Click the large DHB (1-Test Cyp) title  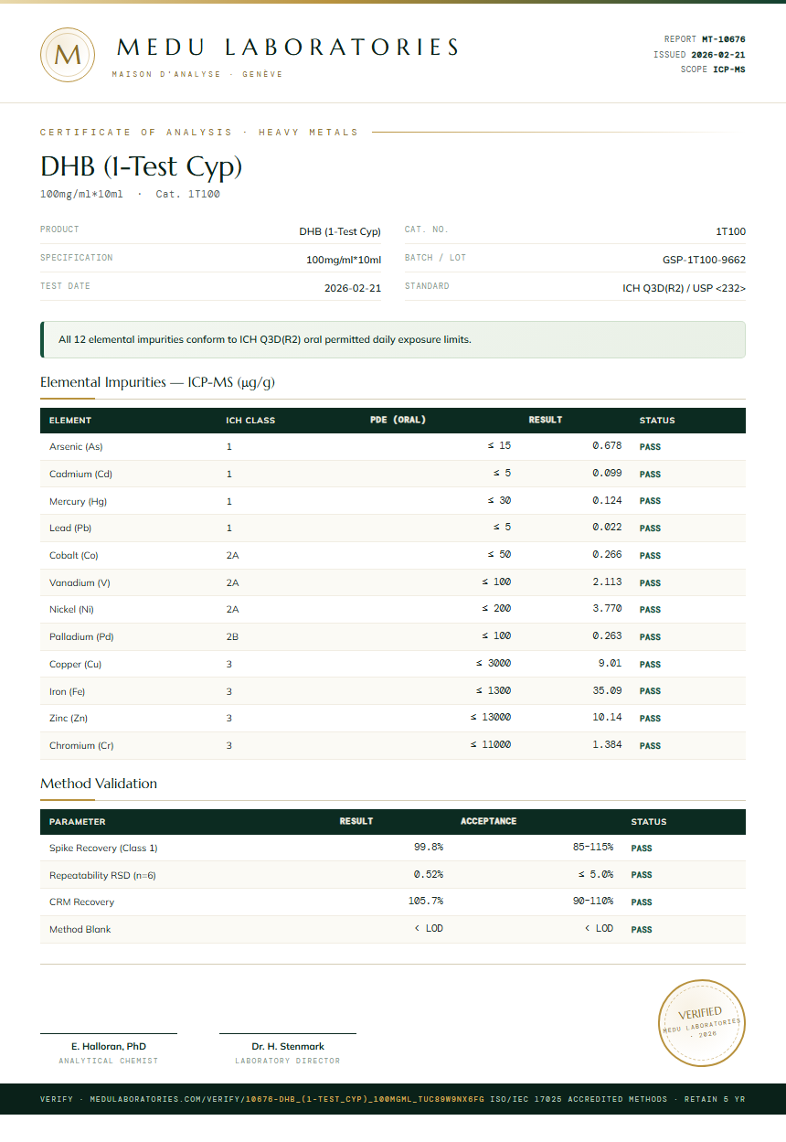141,166
